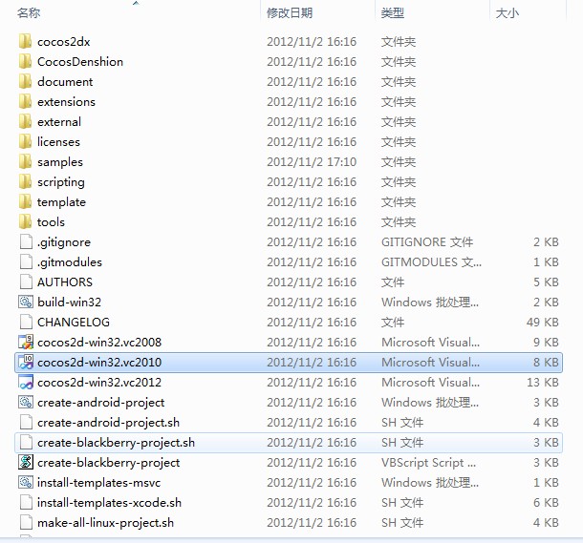Click the samples folder icon
The height and width of the screenshot is (543, 583).
click(25, 161)
